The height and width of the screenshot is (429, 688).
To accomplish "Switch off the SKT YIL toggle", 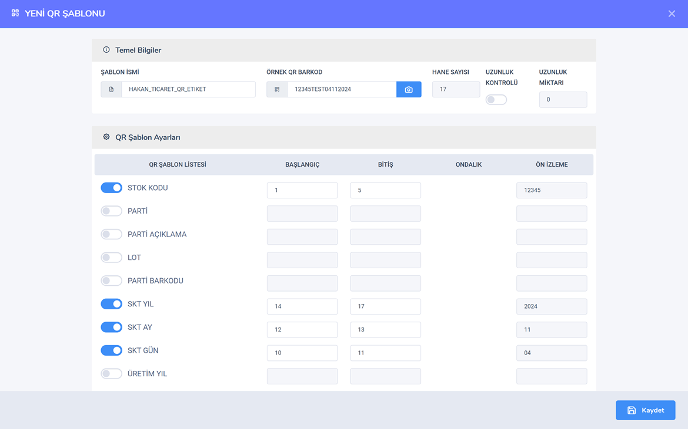I will [x=111, y=304].
